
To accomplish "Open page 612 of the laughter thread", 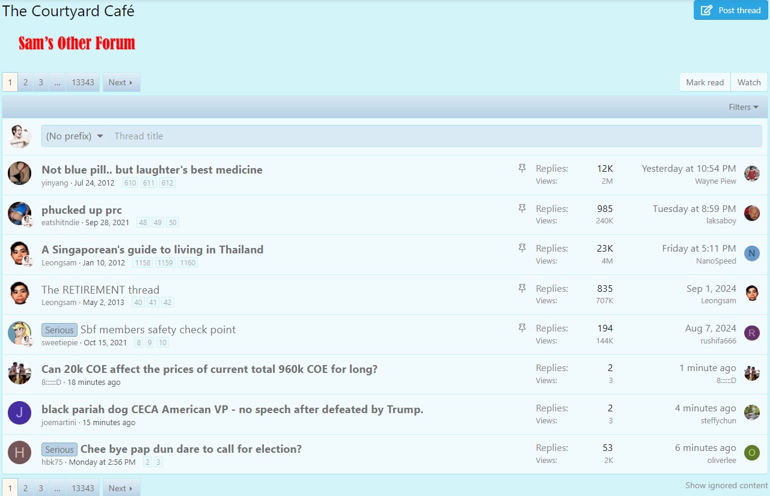I will pyautogui.click(x=167, y=183).
